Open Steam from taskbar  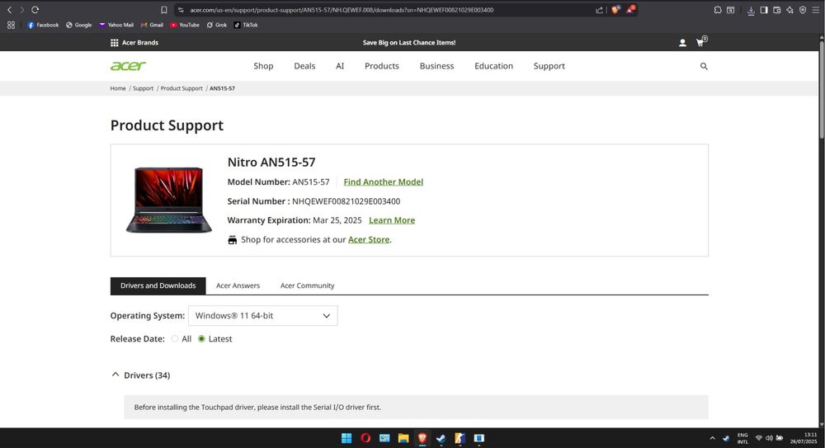tap(441, 438)
